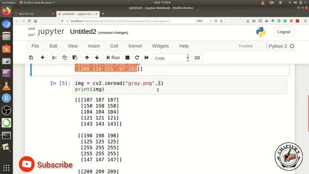
Task: Toggle the Firefox sidebar
Action: [260, 21]
